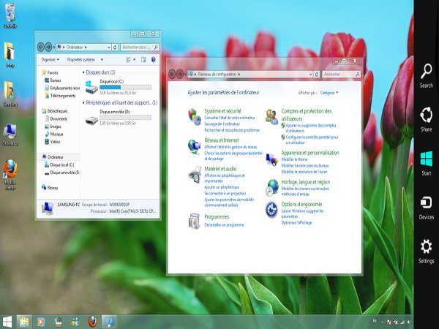Toggle the preview pane in explorer
This screenshot has width=439, height=329.
coord(143,60)
